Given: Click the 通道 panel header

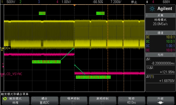Looking at the screenshot, I should tap(160, 33).
